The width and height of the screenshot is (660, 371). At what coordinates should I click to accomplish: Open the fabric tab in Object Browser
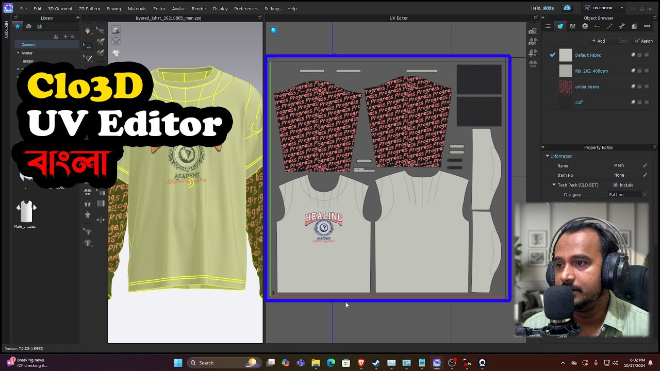560,26
